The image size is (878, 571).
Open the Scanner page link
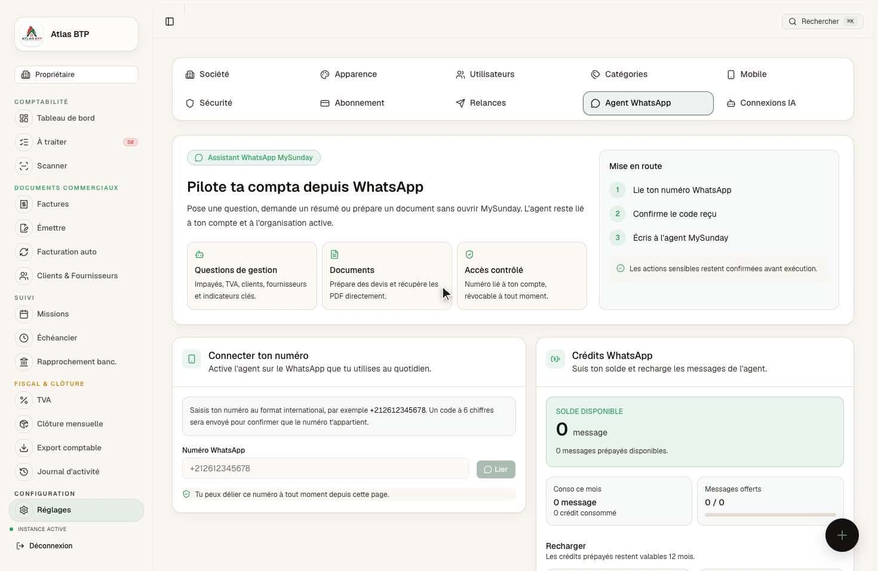[x=76, y=166]
